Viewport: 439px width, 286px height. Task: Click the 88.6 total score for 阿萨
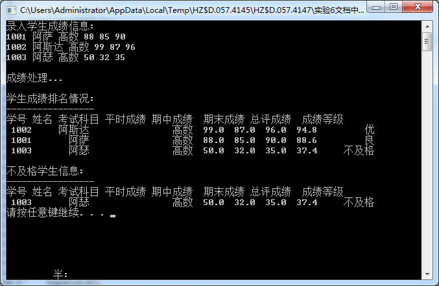(307, 140)
